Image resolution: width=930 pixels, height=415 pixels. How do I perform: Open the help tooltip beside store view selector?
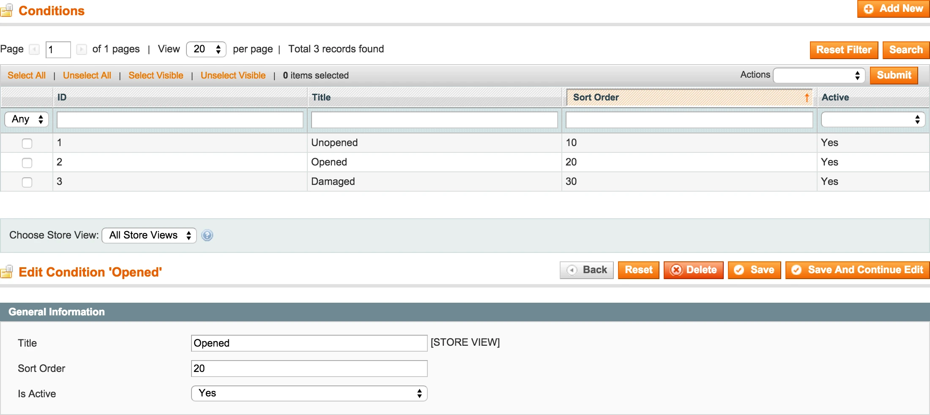(x=207, y=235)
